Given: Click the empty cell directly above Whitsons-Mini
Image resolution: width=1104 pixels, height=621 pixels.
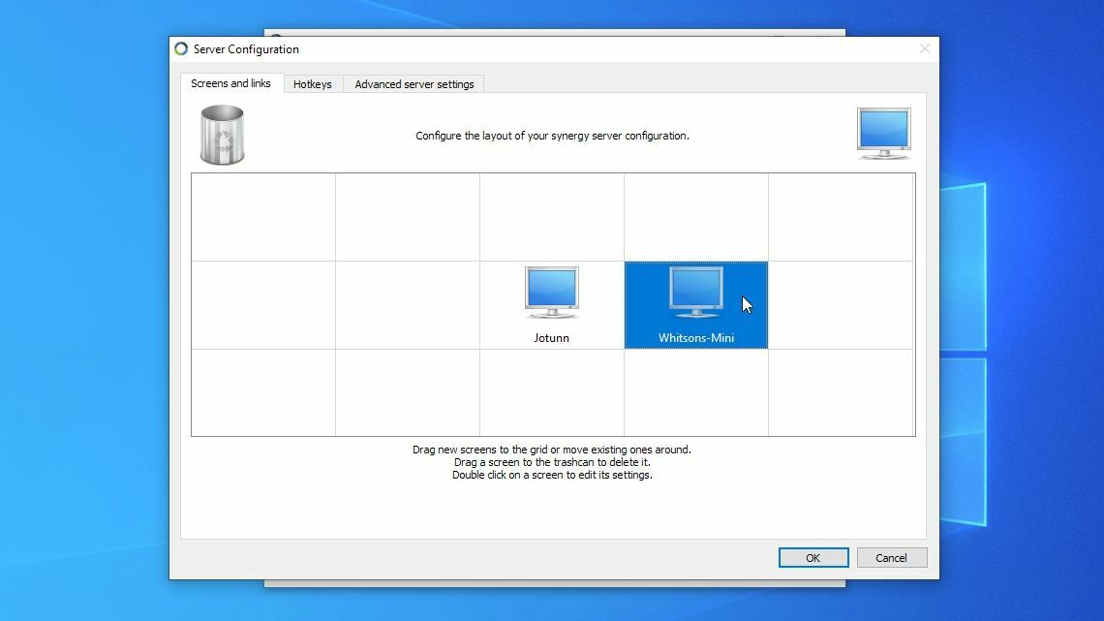Looking at the screenshot, I should tap(695, 217).
